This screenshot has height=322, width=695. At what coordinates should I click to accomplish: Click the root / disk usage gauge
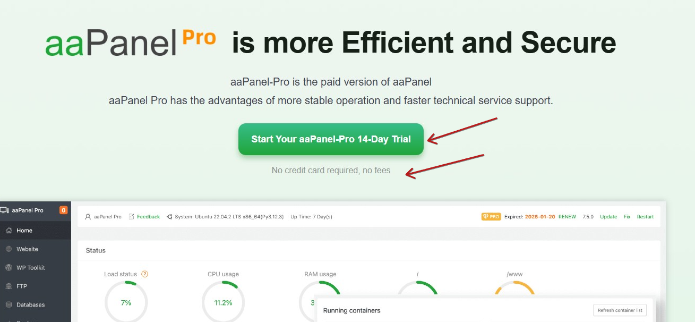(x=417, y=289)
